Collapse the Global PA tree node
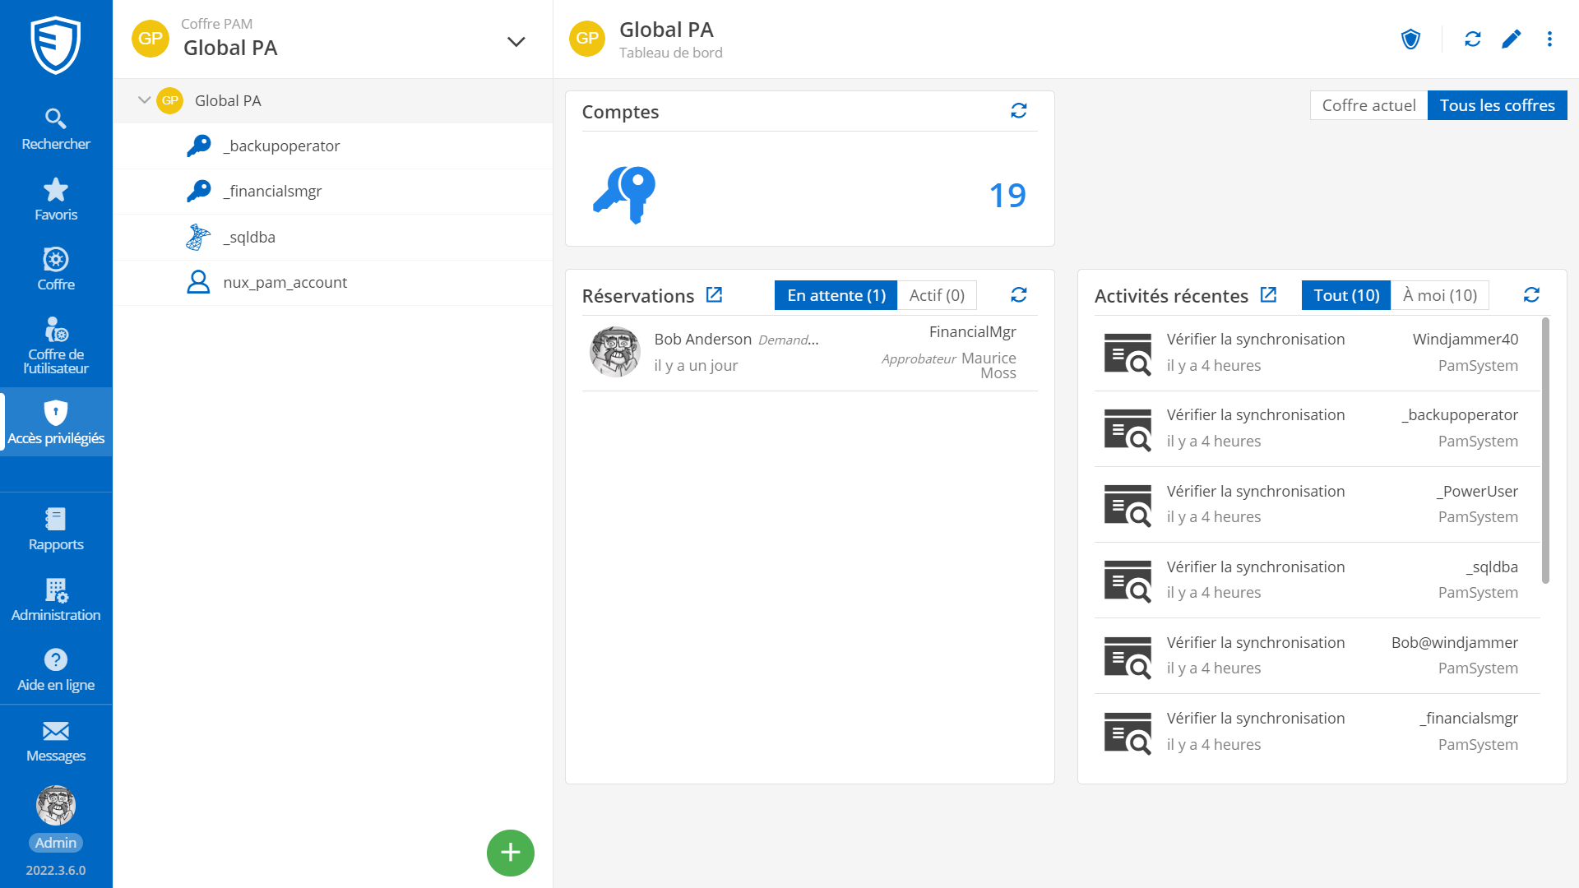1579x888 pixels. tap(144, 100)
